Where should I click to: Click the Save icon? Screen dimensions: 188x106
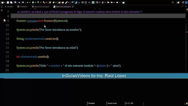click(8, 2)
